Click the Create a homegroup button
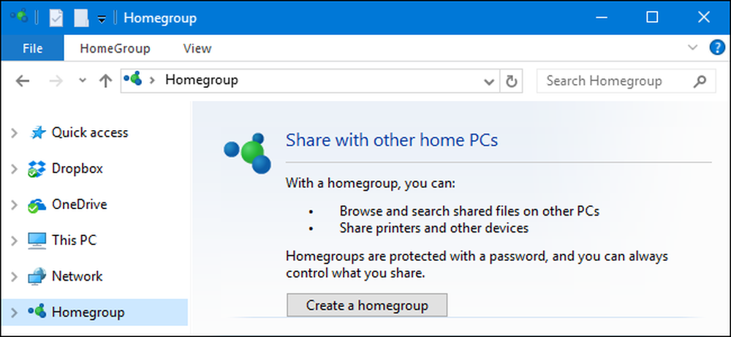Viewport: 731px width, 337px height. 367,306
